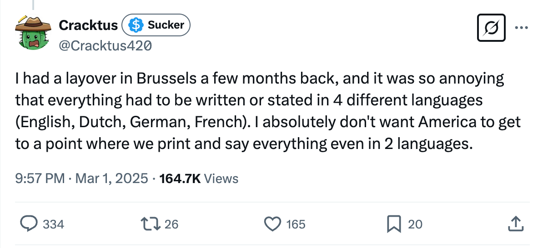
Task: Click the blue dollar-sign badge icon
Action: 135,25
